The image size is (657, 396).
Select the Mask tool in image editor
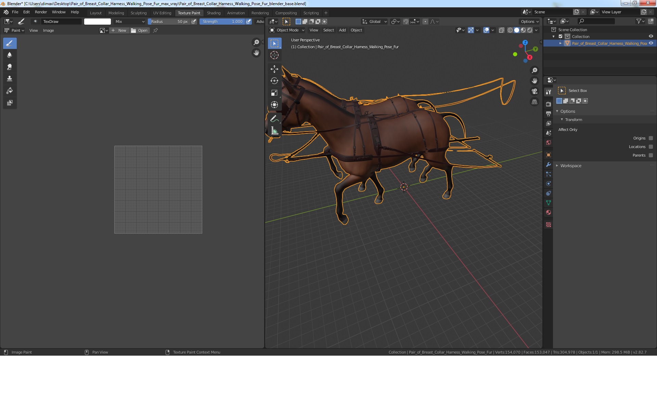point(10,103)
